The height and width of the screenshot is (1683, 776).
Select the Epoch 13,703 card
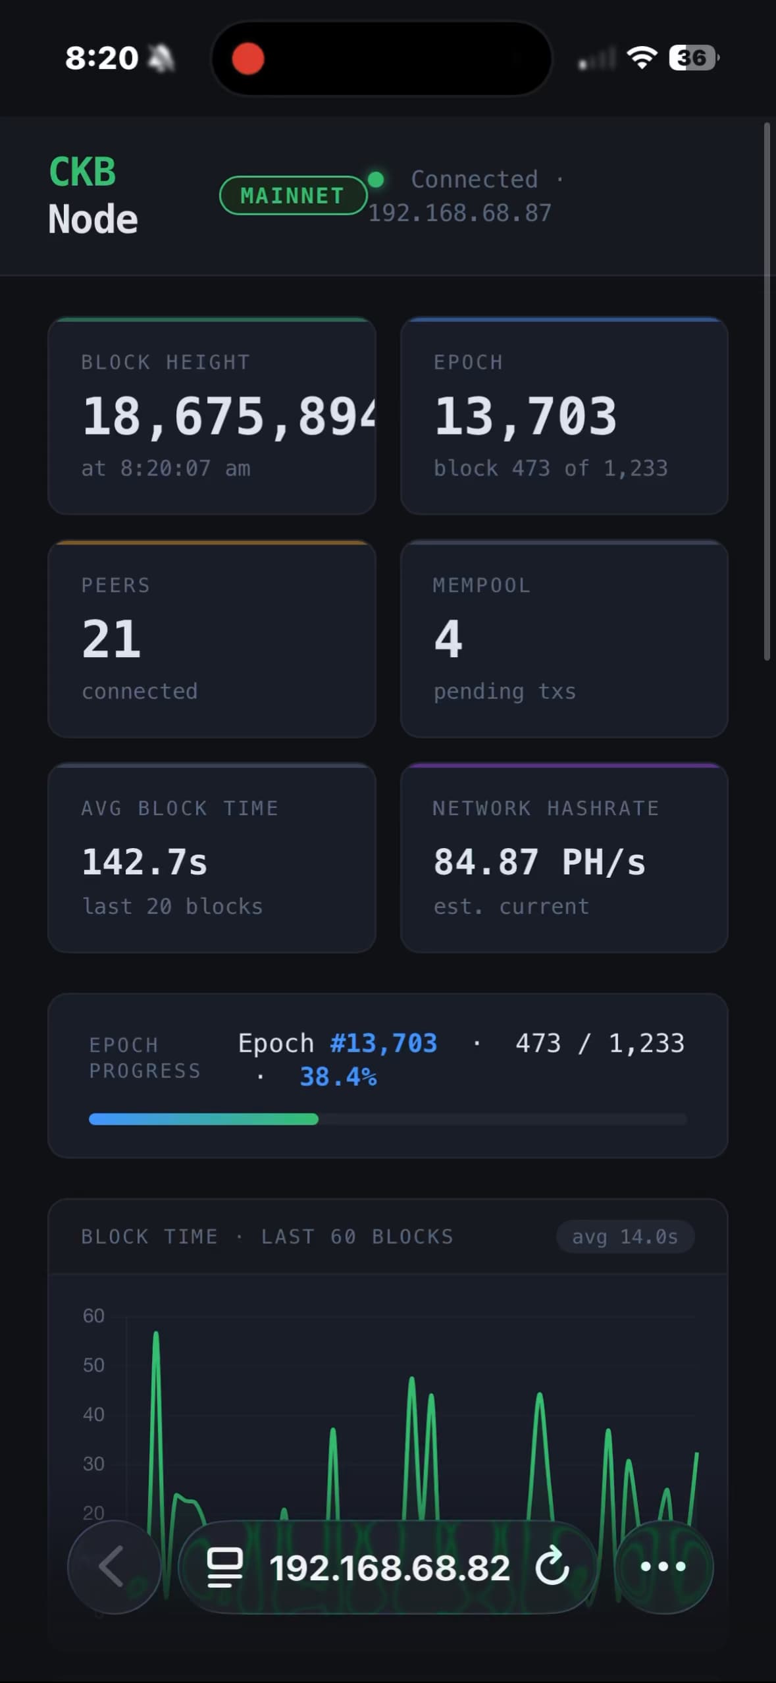(x=564, y=416)
